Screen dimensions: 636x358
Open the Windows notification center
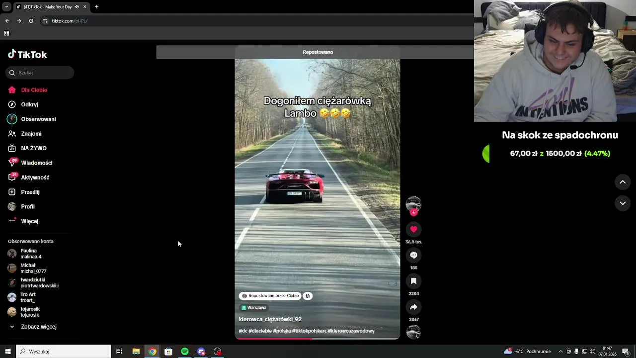[x=626, y=352]
